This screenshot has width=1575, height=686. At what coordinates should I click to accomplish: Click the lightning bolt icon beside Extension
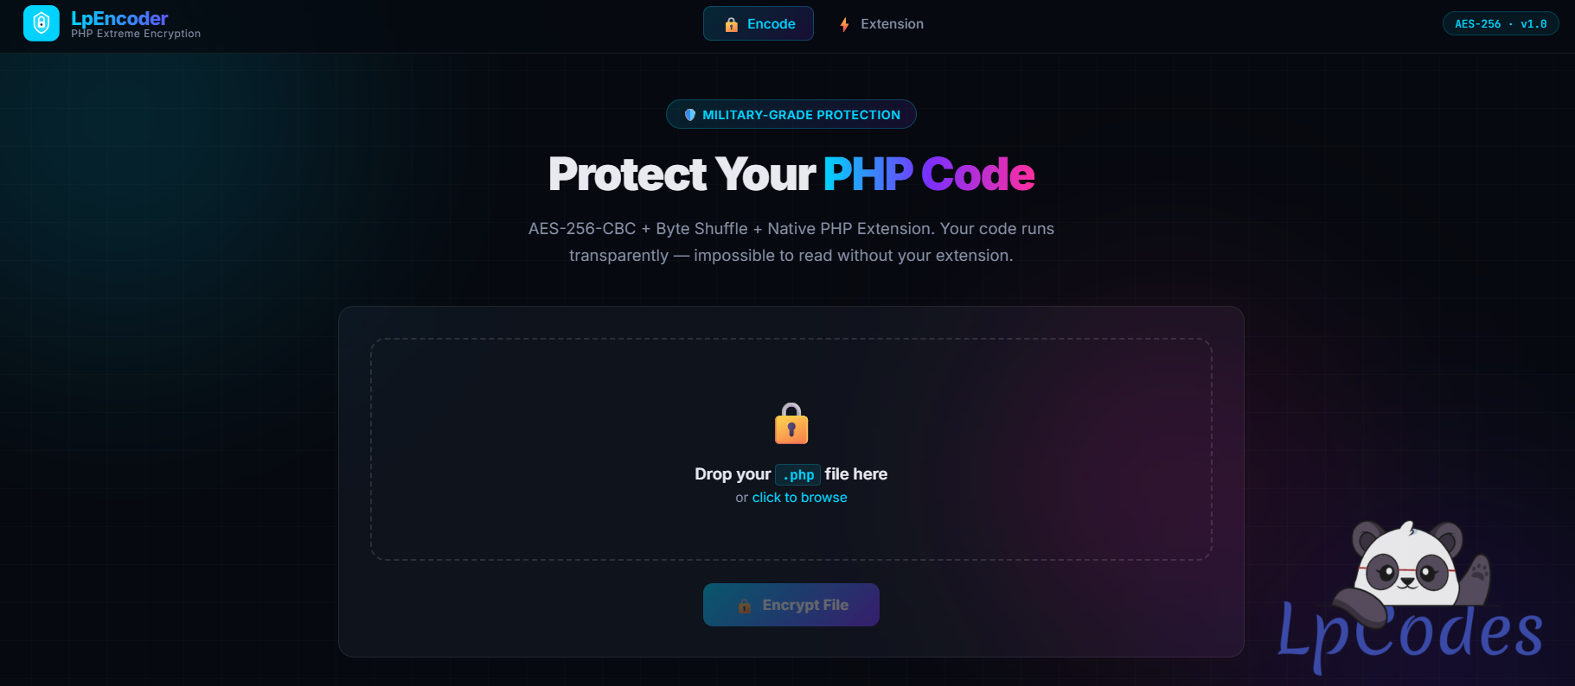[x=844, y=24]
